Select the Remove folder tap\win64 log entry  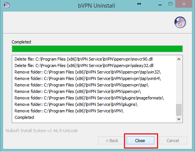coord(87,78)
